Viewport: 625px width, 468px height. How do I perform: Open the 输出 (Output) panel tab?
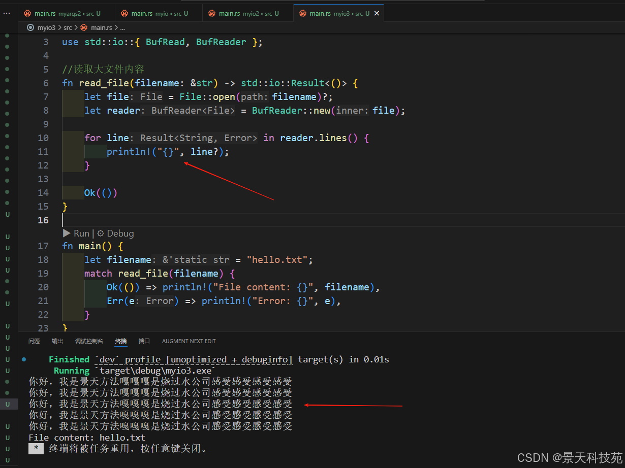(x=57, y=341)
